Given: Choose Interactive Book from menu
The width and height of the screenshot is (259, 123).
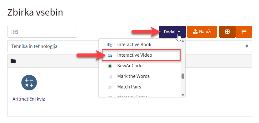Looking at the screenshot, I should (x=140, y=45).
